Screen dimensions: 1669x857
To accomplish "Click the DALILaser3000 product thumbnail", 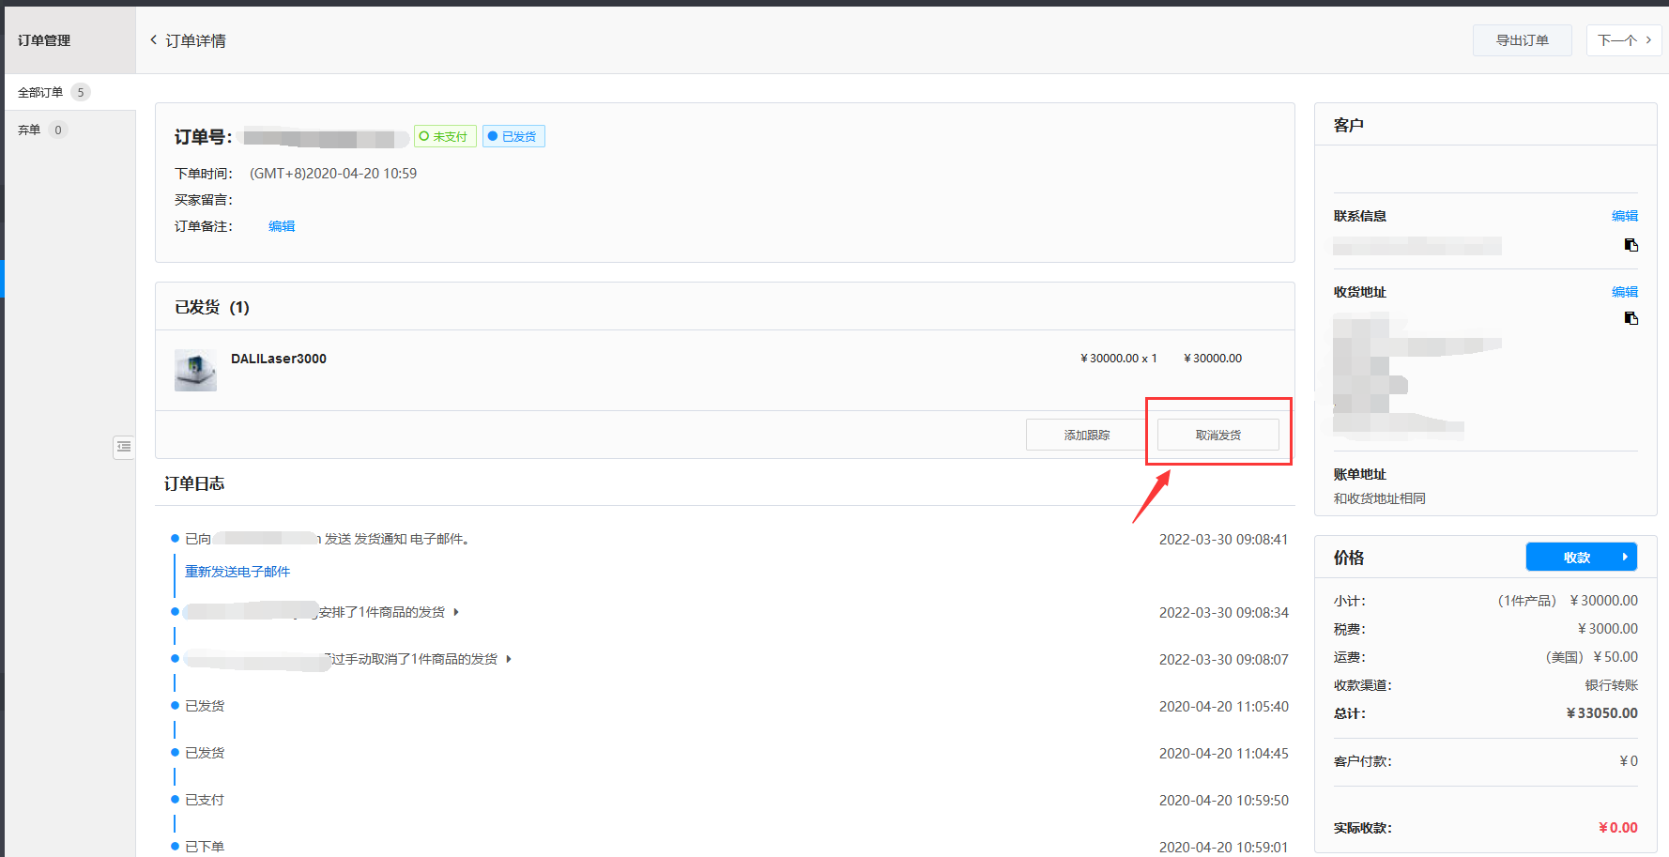I will [x=195, y=371].
